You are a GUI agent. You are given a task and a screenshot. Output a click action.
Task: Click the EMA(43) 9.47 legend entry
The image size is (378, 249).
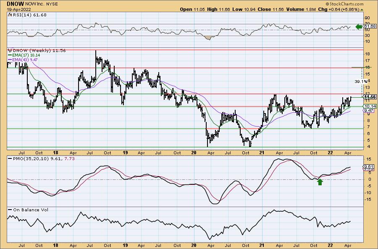pyautogui.click(x=23, y=60)
